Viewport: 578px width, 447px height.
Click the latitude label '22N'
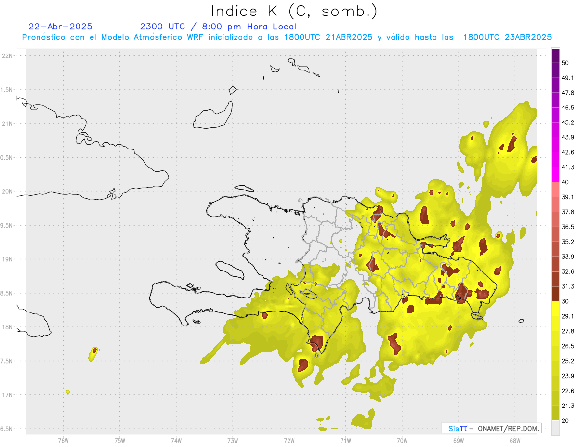[8, 56]
